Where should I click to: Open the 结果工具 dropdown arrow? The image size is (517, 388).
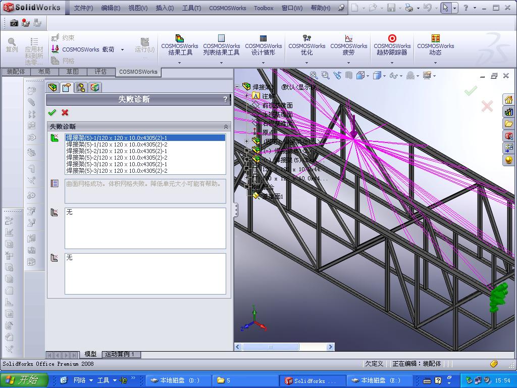(180, 62)
